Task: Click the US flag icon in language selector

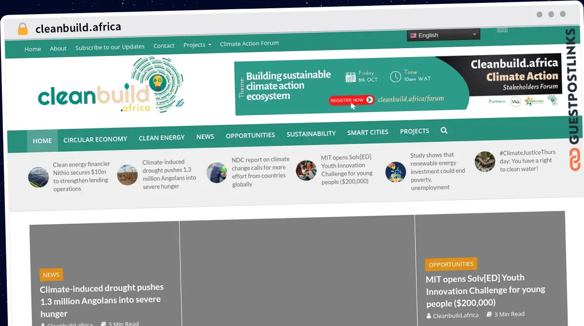Action: point(414,35)
